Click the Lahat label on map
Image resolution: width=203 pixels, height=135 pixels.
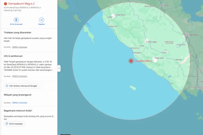164,53
